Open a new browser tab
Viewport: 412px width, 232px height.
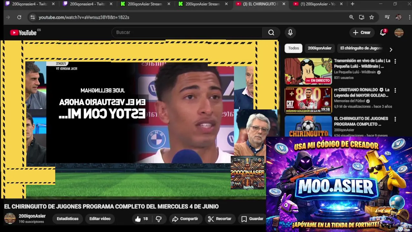[x=352, y=4]
